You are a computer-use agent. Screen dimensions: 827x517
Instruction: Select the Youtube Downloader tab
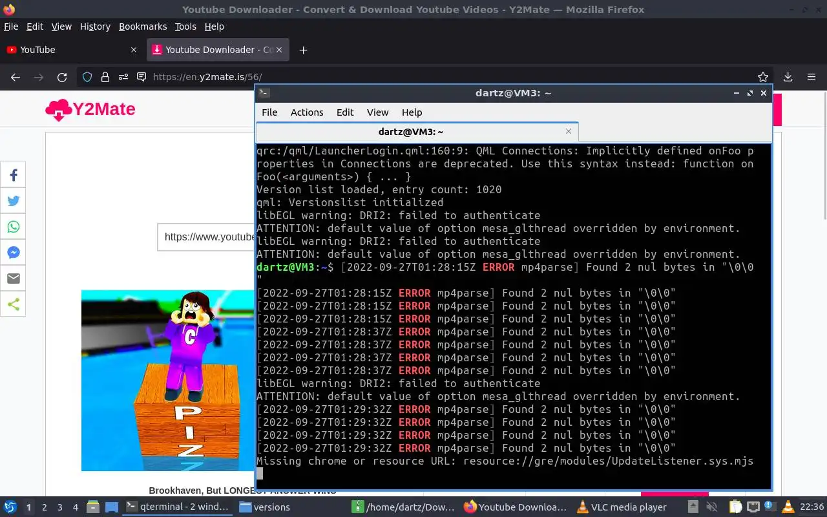tap(218, 50)
